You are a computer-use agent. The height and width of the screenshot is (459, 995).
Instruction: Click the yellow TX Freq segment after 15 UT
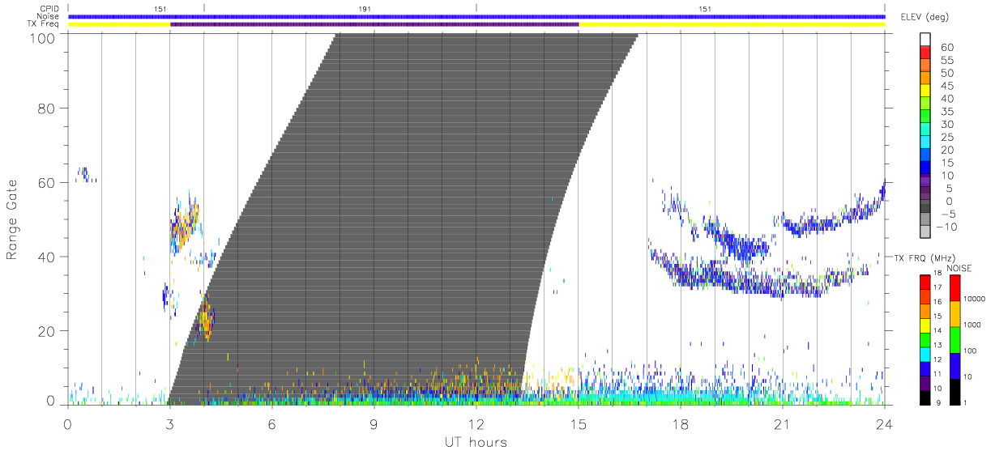pos(732,24)
